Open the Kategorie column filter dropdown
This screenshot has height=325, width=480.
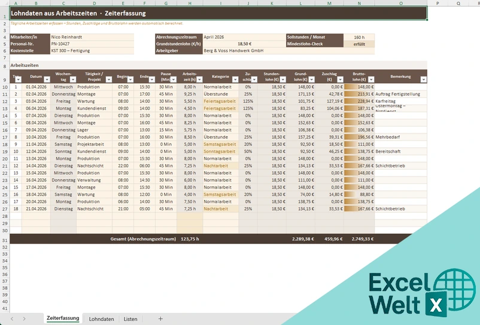point(235,80)
